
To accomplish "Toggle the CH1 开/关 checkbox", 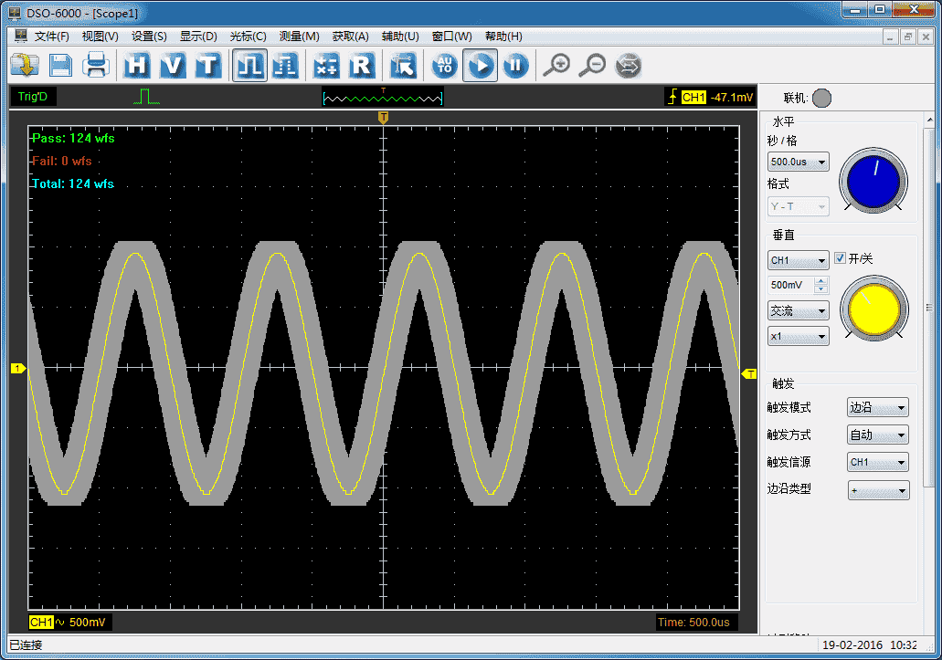I will click(841, 259).
